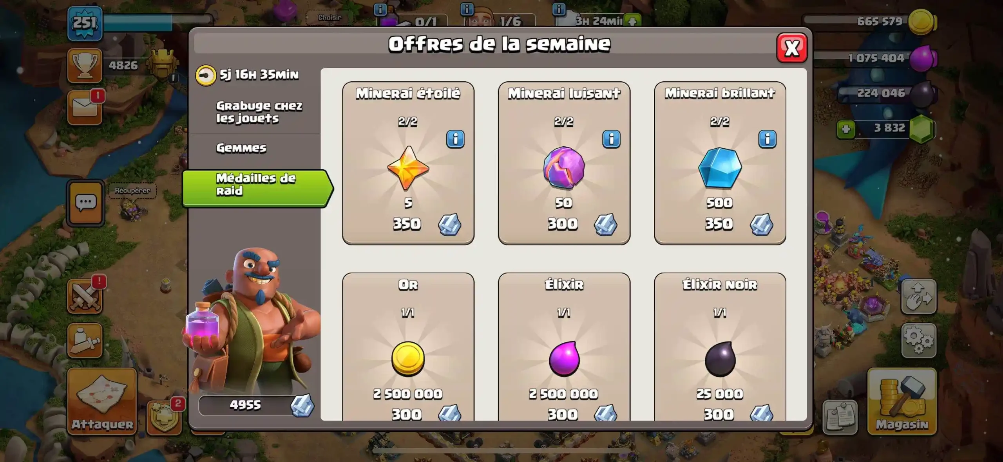
Task: Open info for Minerai brillant offer
Action: click(767, 139)
